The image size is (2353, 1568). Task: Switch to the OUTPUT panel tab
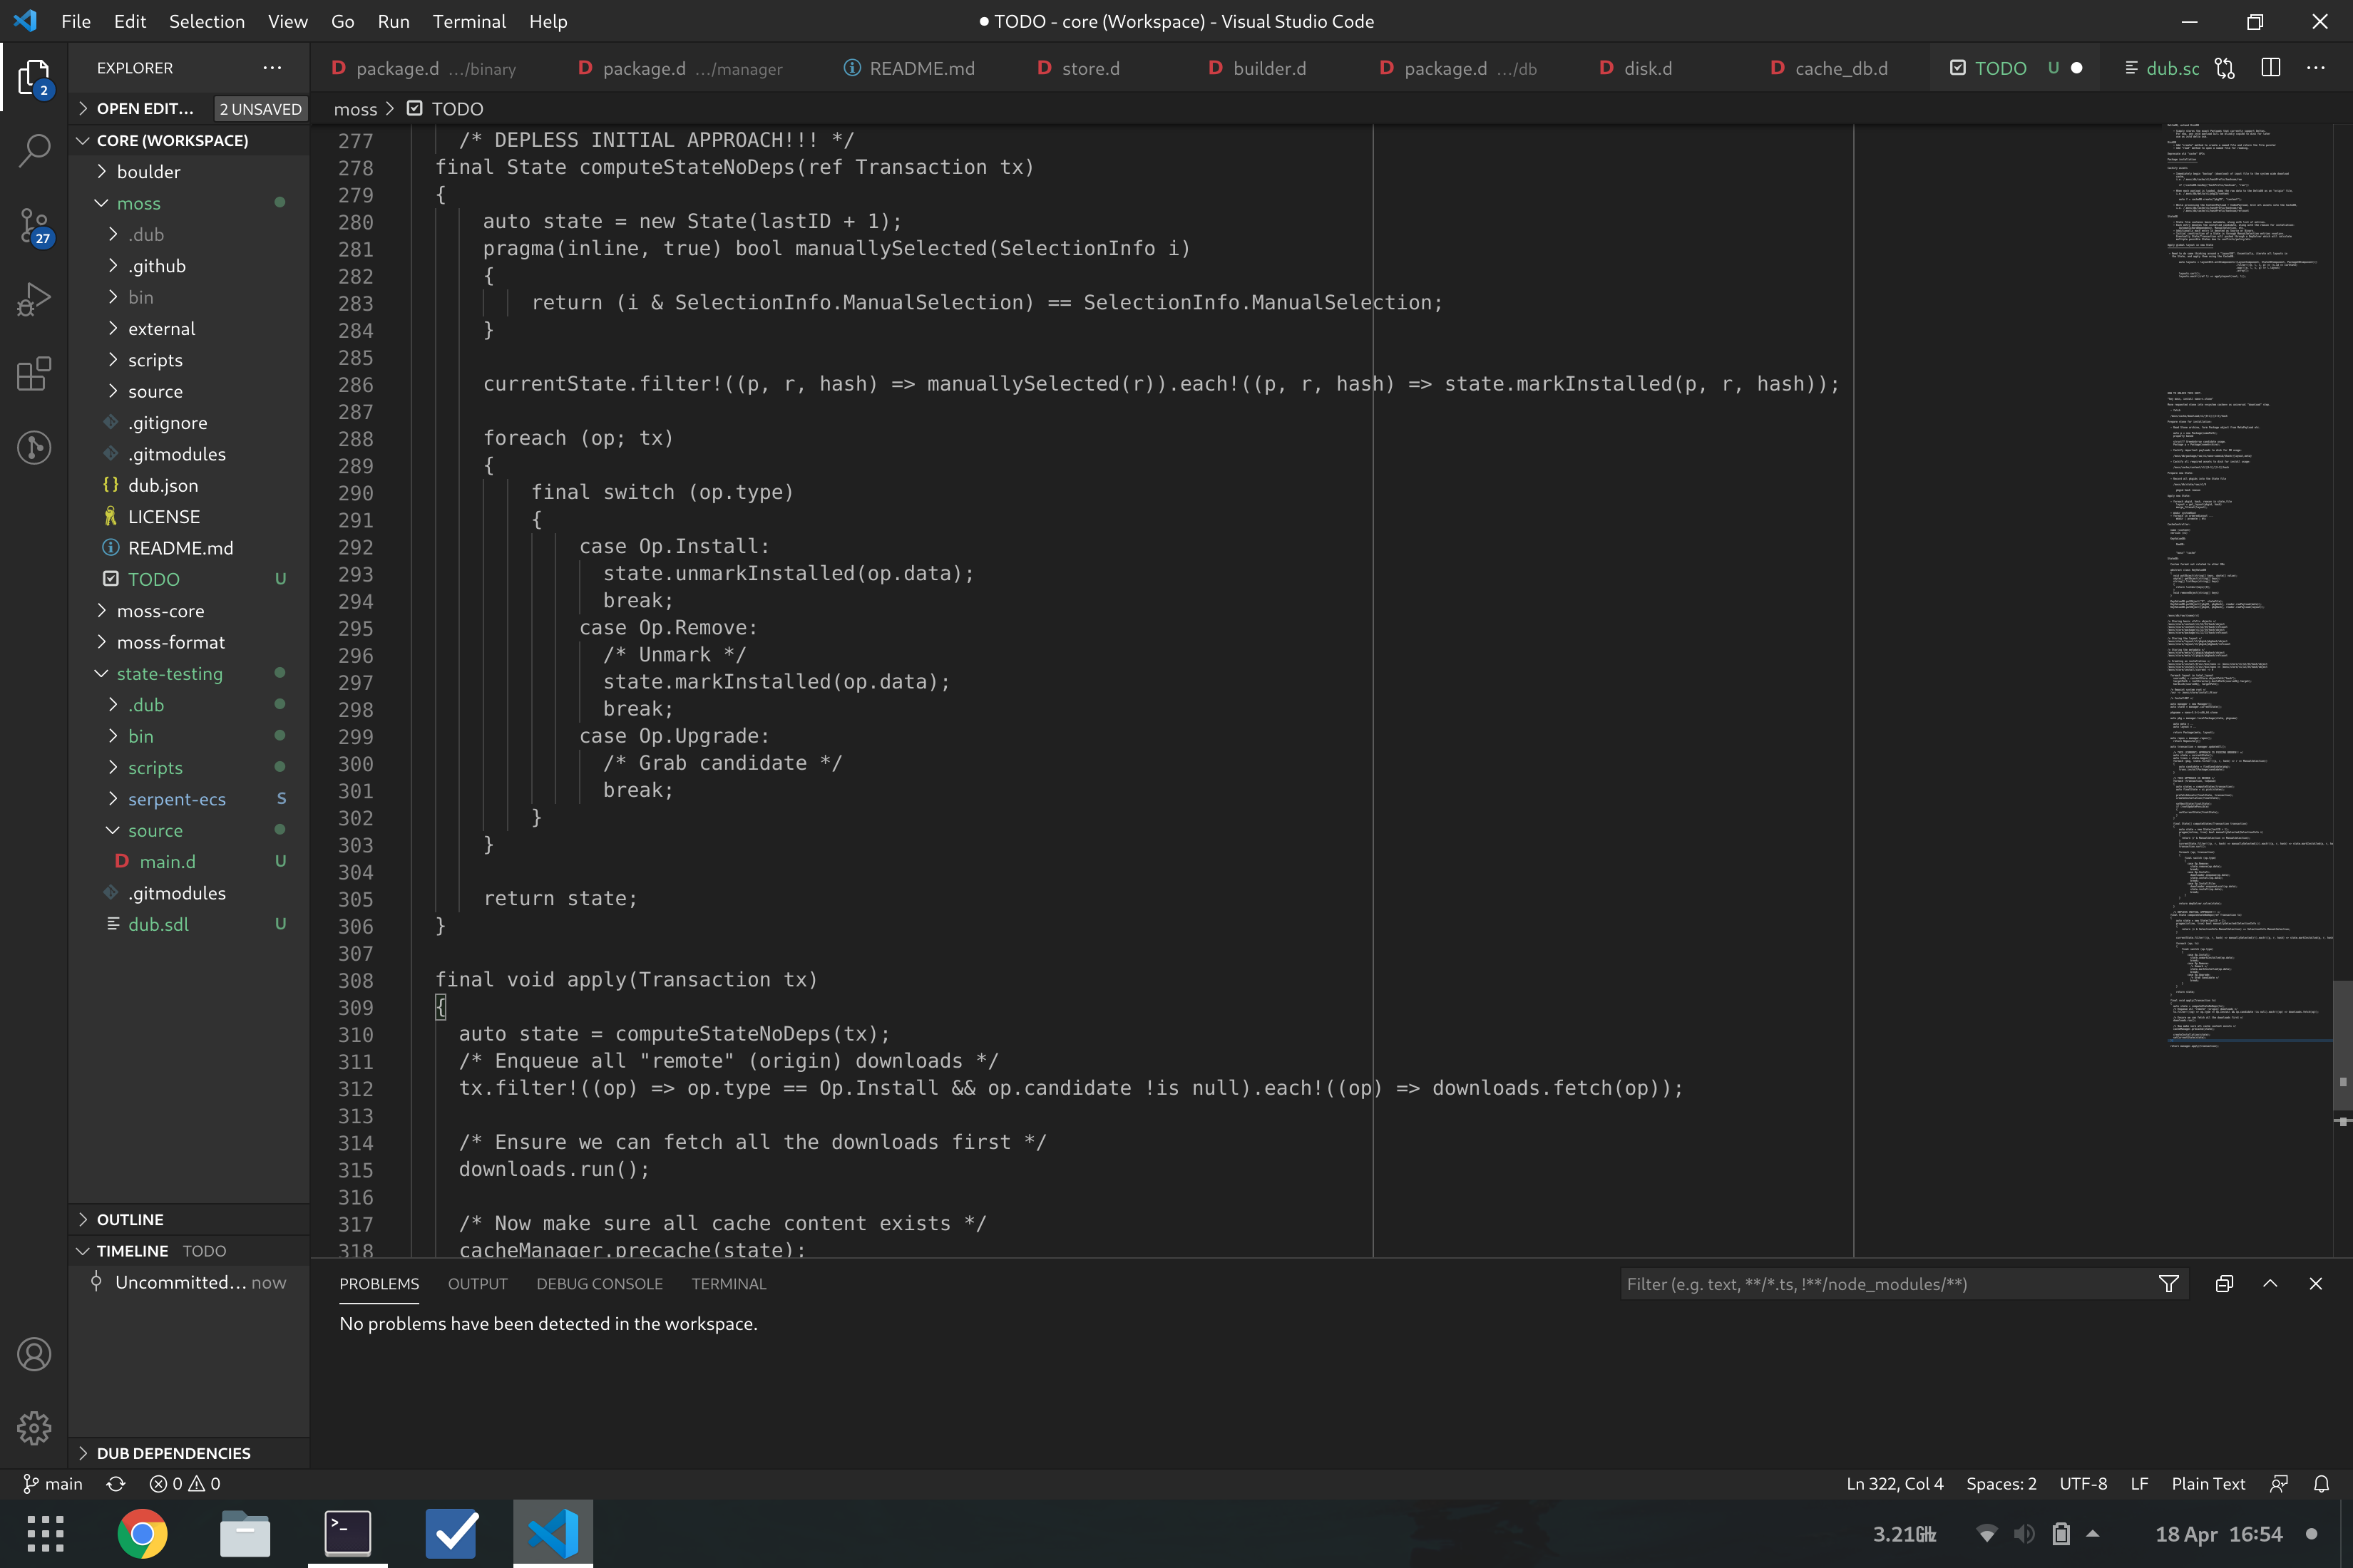pos(477,1284)
